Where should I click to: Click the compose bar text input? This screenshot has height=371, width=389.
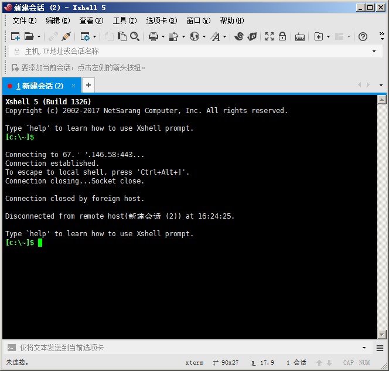click(x=189, y=348)
